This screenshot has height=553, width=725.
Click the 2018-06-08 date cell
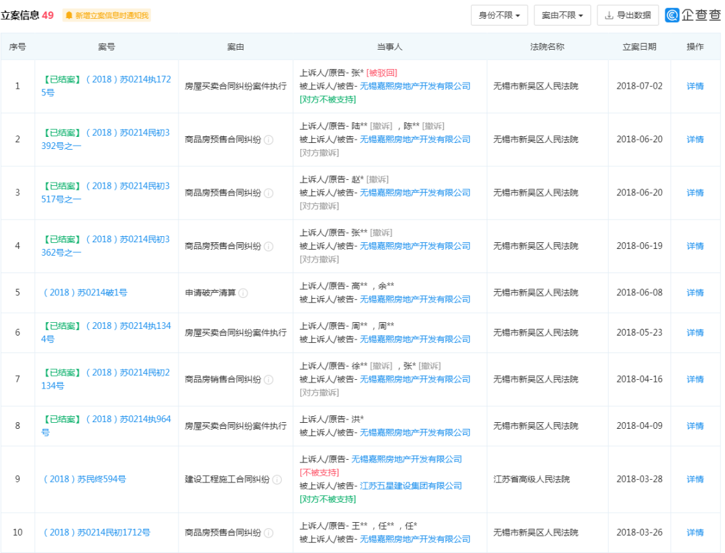tap(640, 293)
